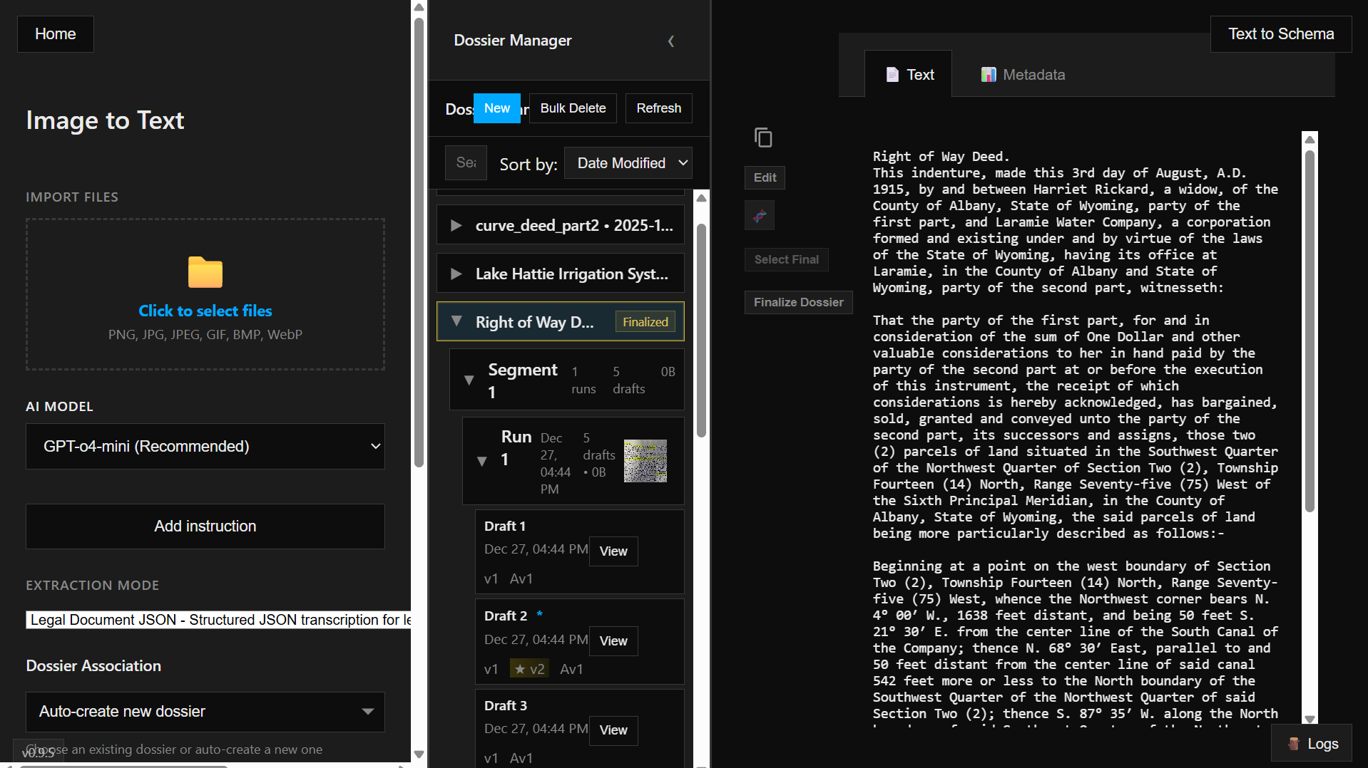Expand Lake Hattie Irrigation System dossier
Viewport: 1368px width, 768px height.
456,274
